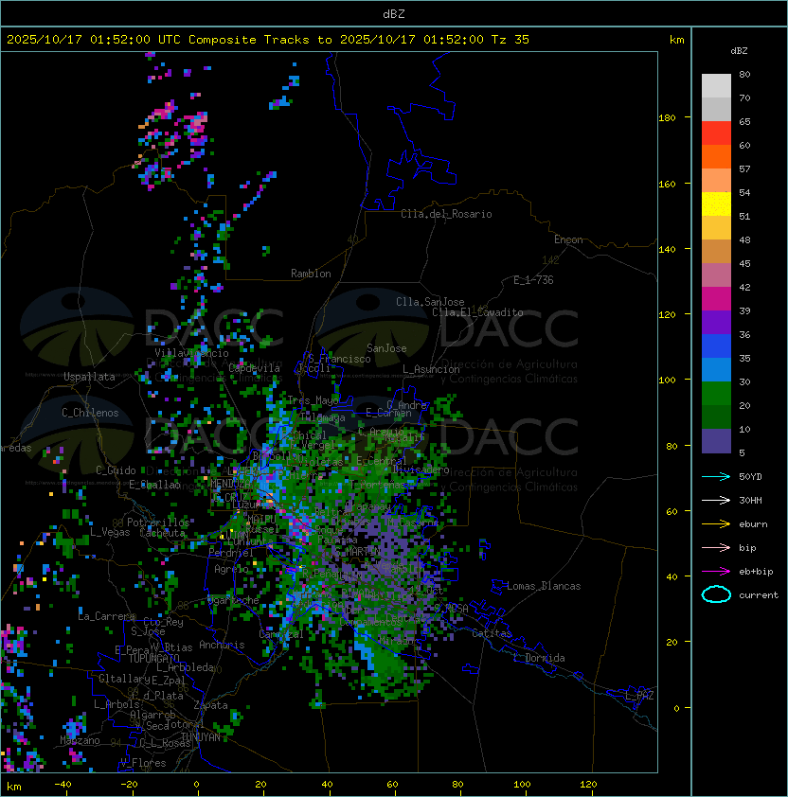Image resolution: width=788 pixels, height=797 pixels.
Task: Click the 'Capdevila' place label
Action: [x=254, y=368]
